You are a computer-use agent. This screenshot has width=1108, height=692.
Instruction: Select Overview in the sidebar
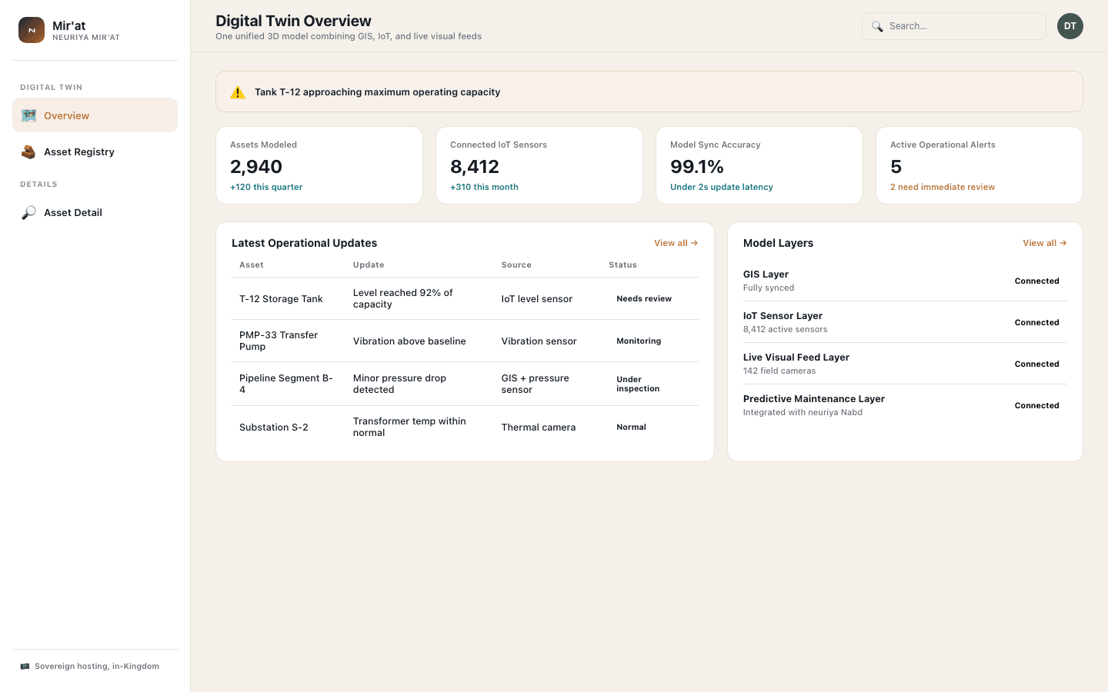pyautogui.click(x=95, y=115)
